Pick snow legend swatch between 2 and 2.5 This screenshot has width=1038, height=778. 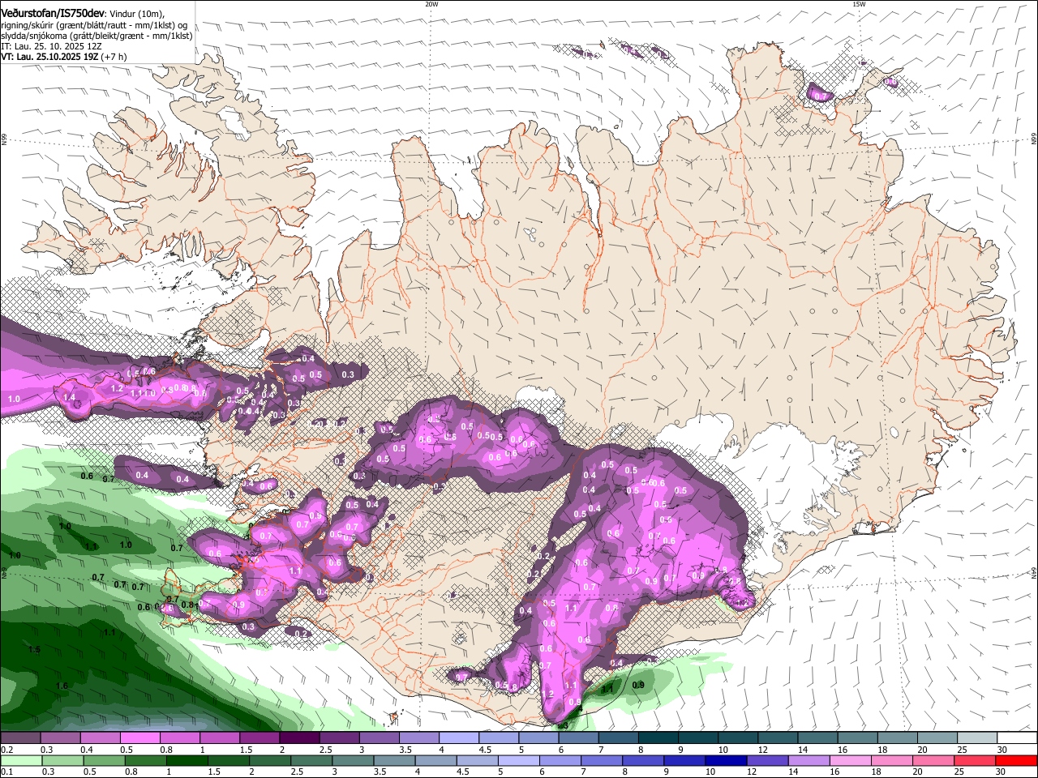click(x=298, y=738)
